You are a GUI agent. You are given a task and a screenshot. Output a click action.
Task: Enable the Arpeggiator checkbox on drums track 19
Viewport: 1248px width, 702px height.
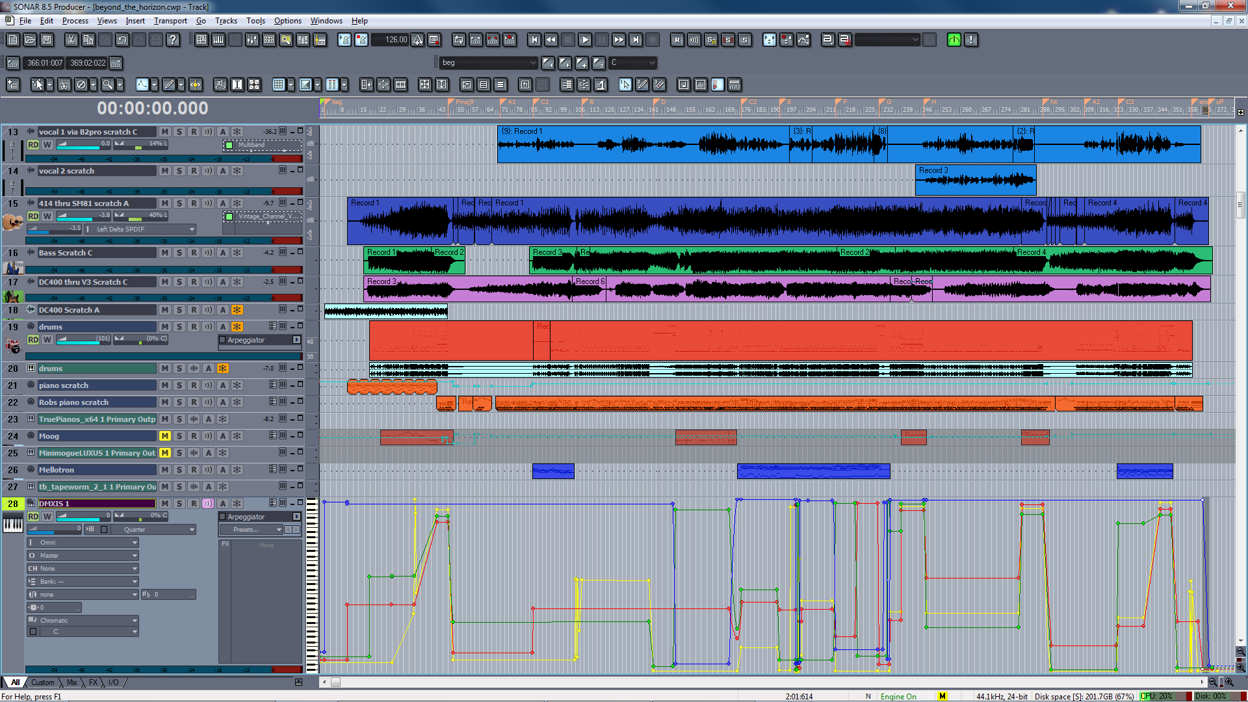click(x=222, y=340)
